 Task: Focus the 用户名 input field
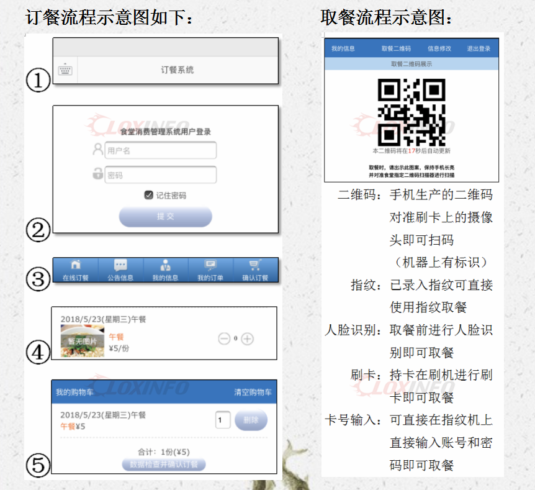[x=160, y=150]
